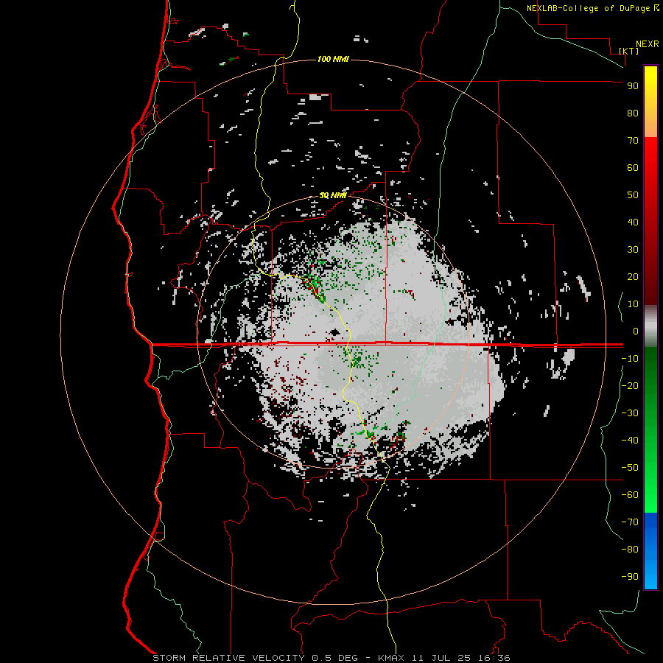Click the -70 value on velocity scale
The width and height of the screenshot is (663, 663).
(630, 522)
